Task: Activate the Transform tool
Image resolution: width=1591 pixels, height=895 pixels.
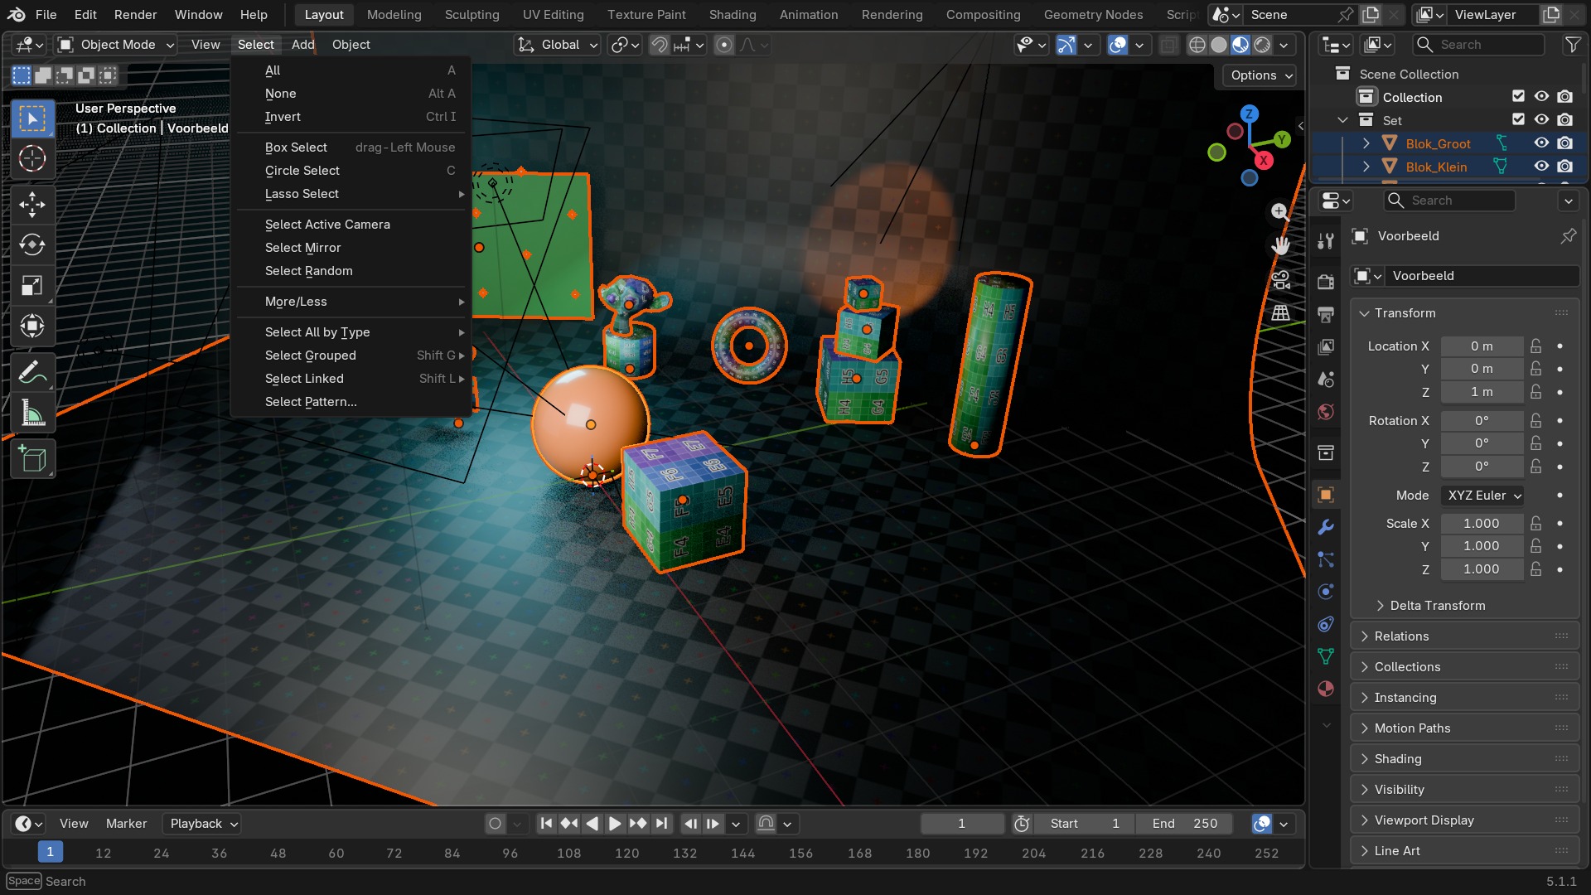Action: click(32, 326)
